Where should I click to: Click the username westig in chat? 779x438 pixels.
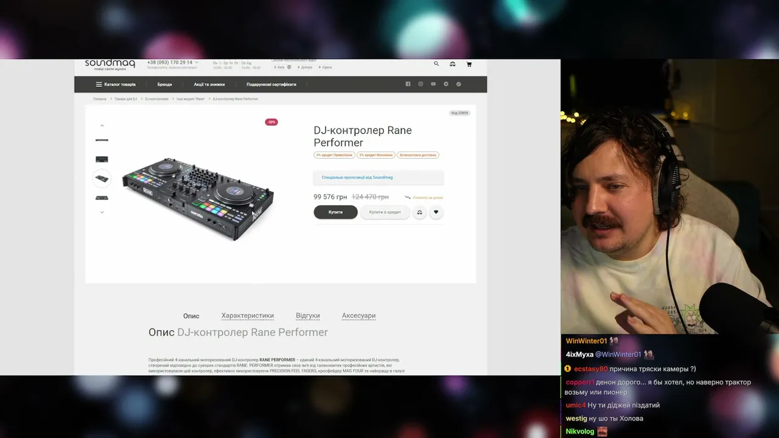tap(576, 419)
